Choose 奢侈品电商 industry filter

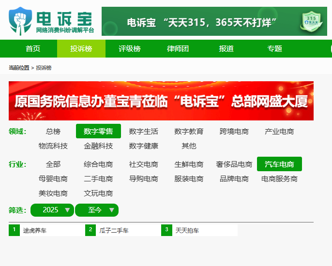(x=234, y=164)
